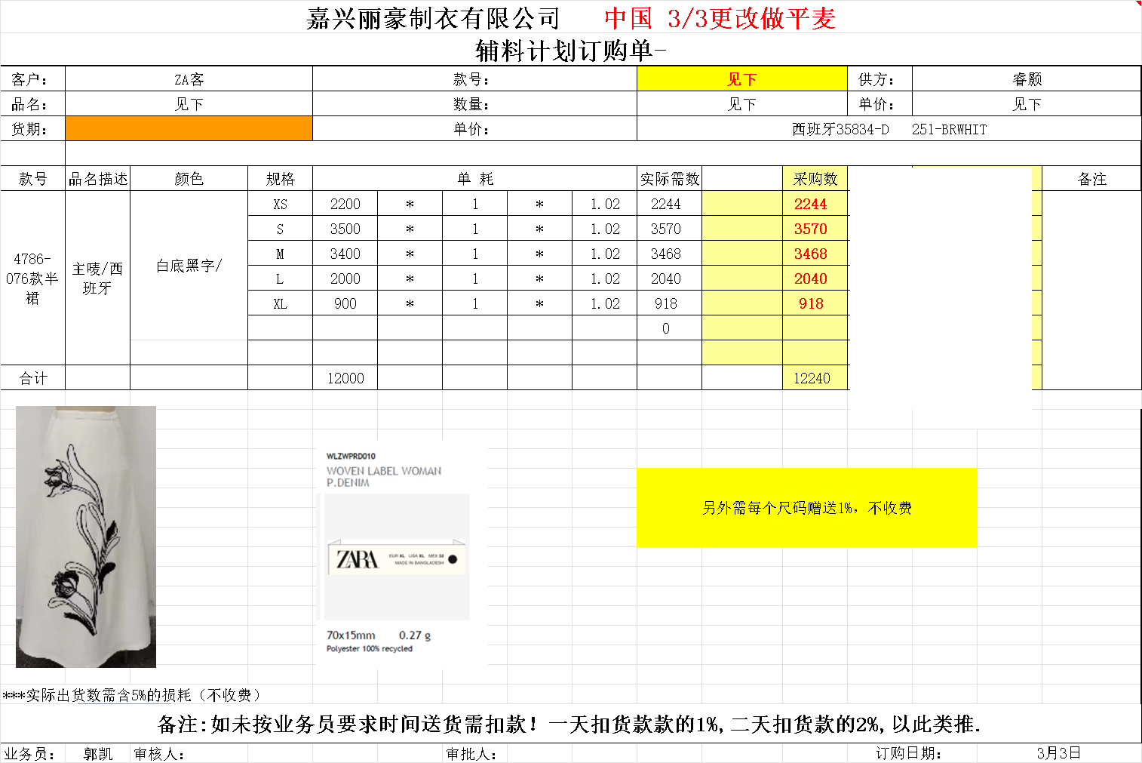Click the order date value 3月3日
This screenshot has height=763, width=1142.
coord(1058,752)
